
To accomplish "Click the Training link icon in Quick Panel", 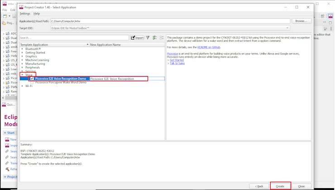I will (7, 163).
